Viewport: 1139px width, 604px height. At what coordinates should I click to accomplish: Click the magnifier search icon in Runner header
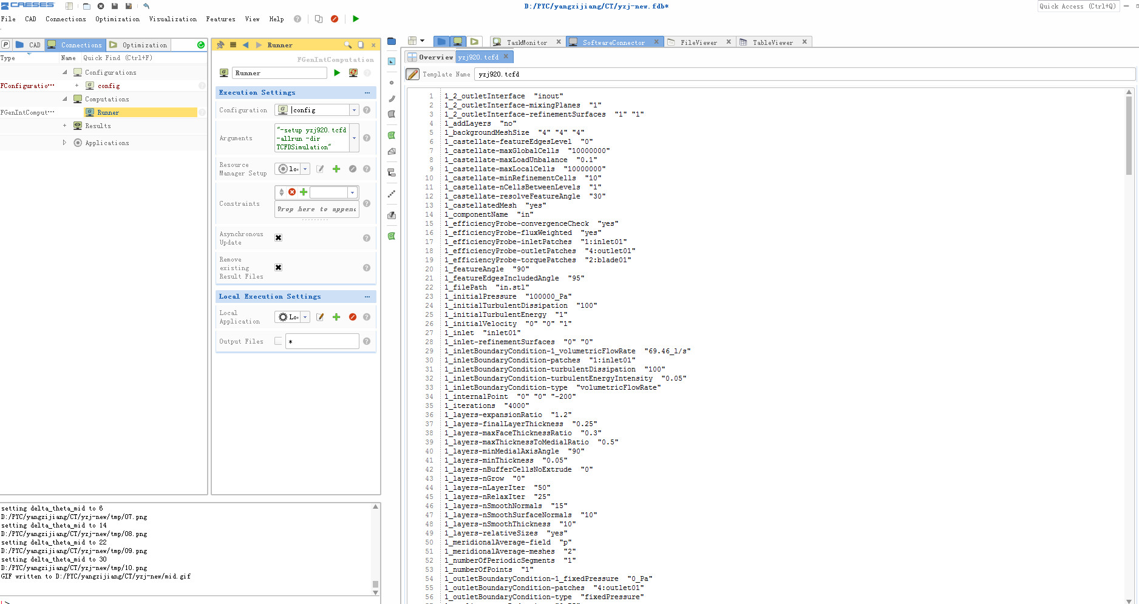click(x=348, y=45)
